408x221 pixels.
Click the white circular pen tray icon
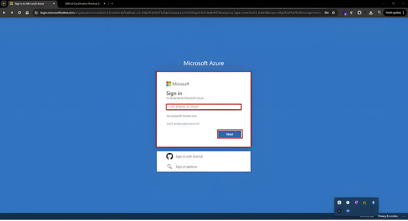coord(348,202)
